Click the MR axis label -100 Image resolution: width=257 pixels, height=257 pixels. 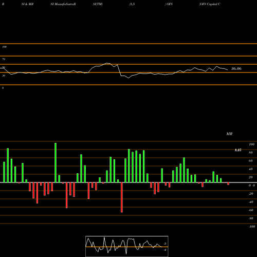[x=252, y=227]
